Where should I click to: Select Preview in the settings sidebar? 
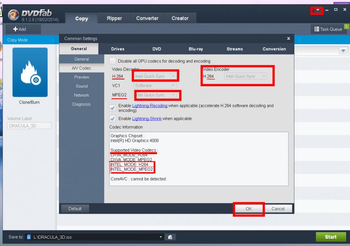point(82,77)
